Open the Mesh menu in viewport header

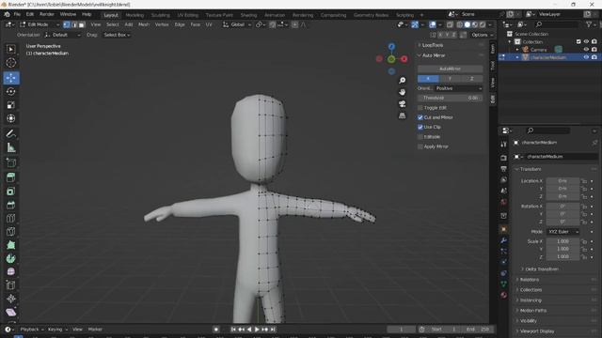click(144, 24)
